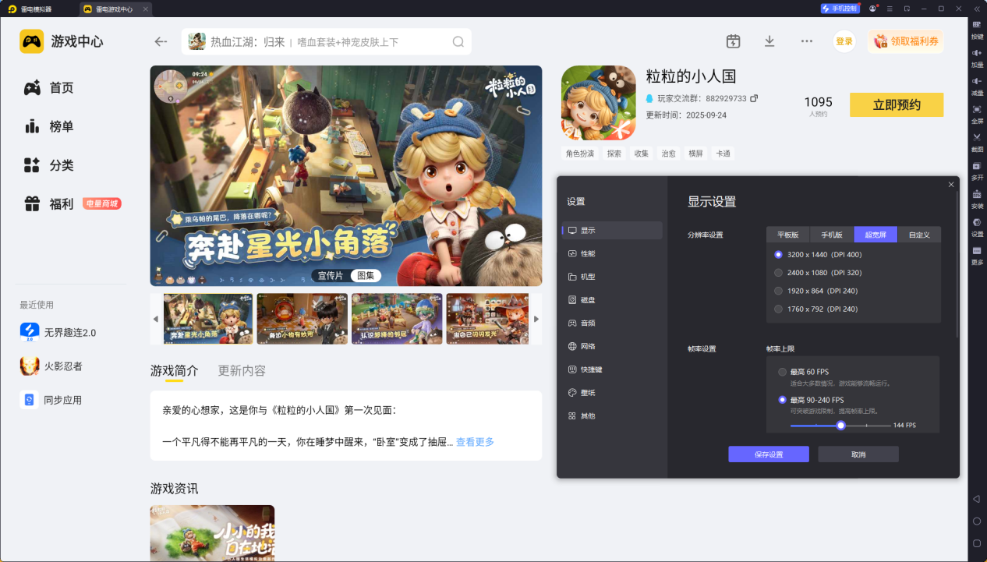Screen dimensions: 987x562
Task: Launch 无界趣连2.0 from recent list
Action: [58, 332]
